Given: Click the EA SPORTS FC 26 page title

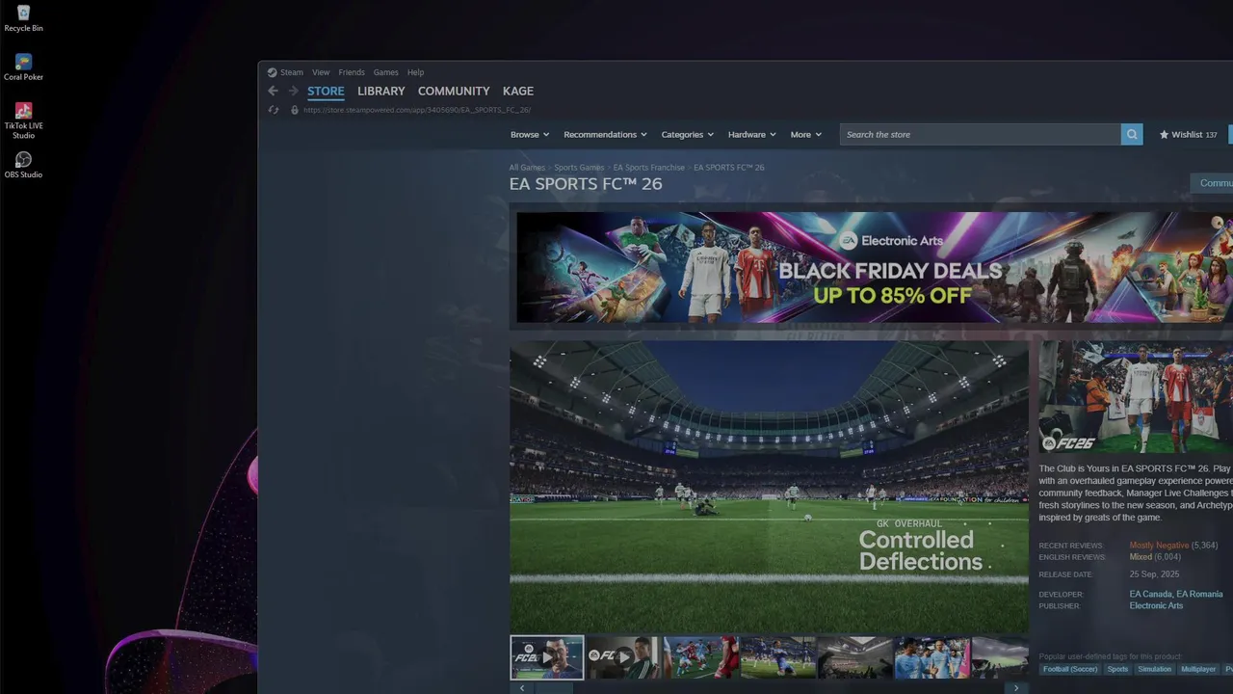Looking at the screenshot, I should tap(586, 184).
